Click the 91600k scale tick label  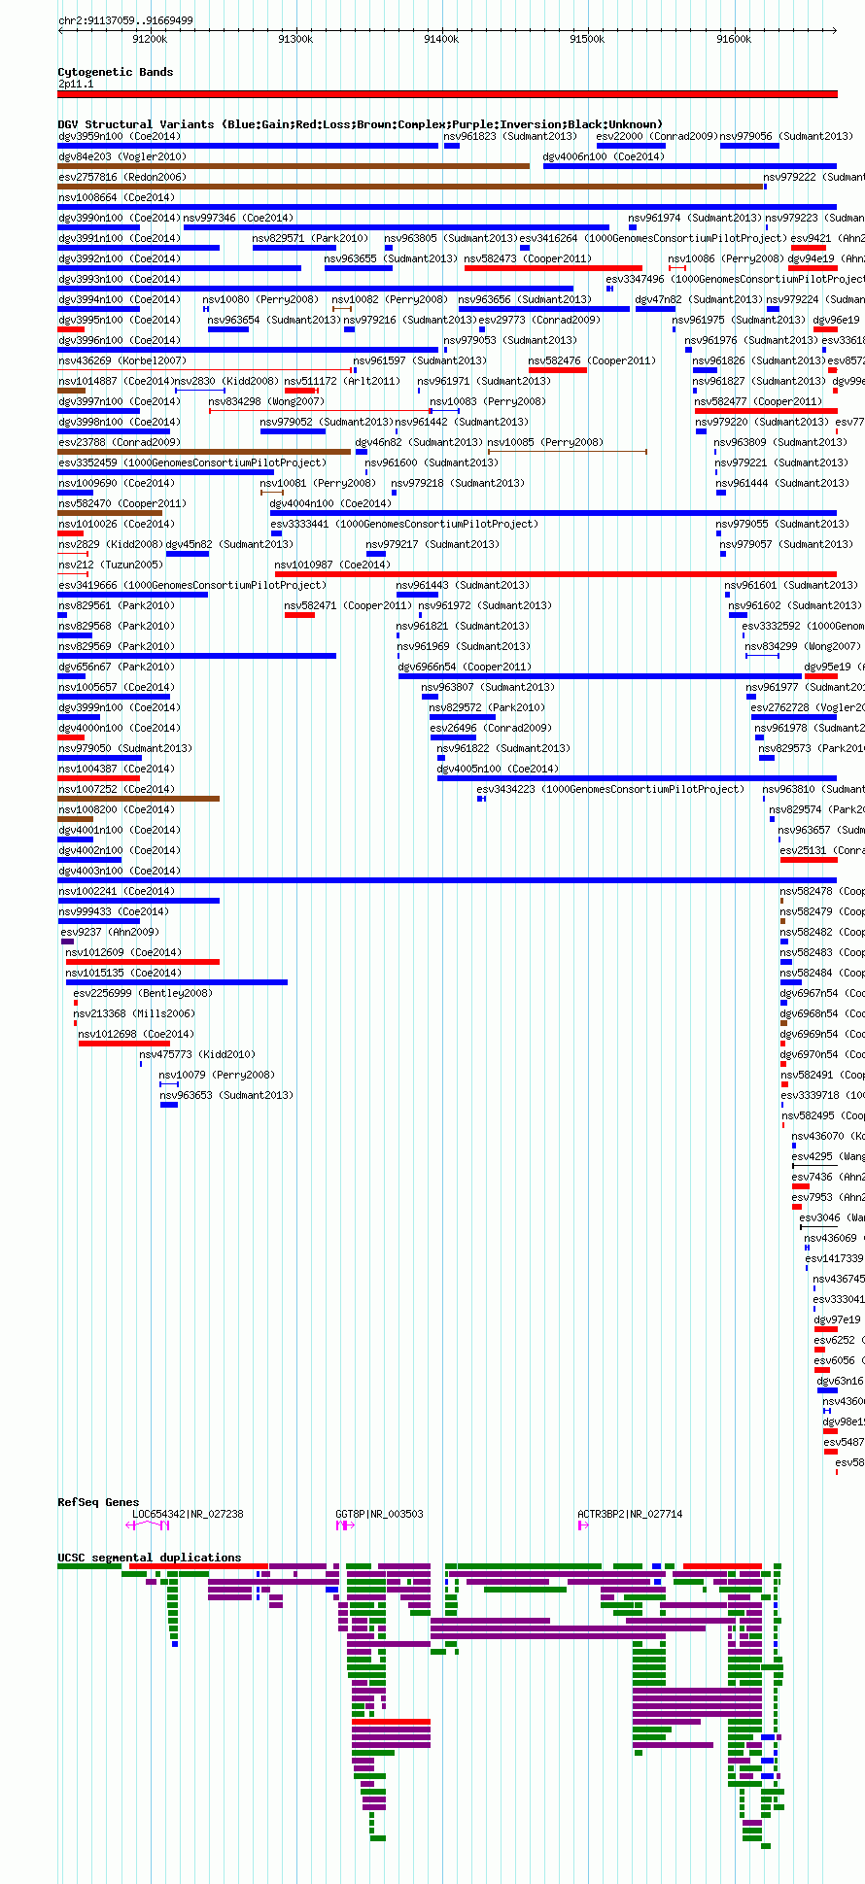point(734,39)
